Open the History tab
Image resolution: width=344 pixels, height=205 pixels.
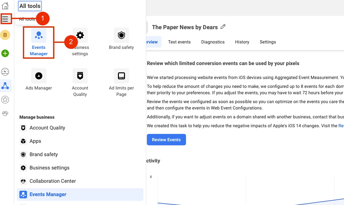pos(242,42)
